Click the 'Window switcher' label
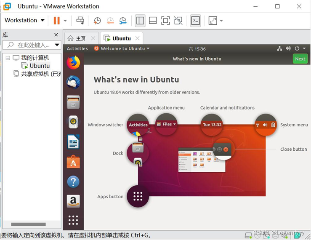Viewport: 311px width, 240px height. (105, 125)
